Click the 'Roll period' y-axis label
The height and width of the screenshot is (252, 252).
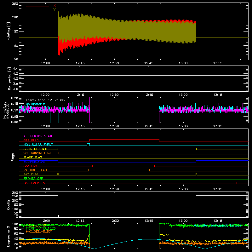pyautogui.click(x=9, y=78)
